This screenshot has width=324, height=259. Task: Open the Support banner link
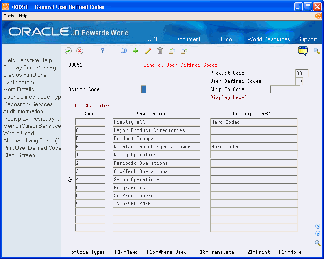click(307, 39)
